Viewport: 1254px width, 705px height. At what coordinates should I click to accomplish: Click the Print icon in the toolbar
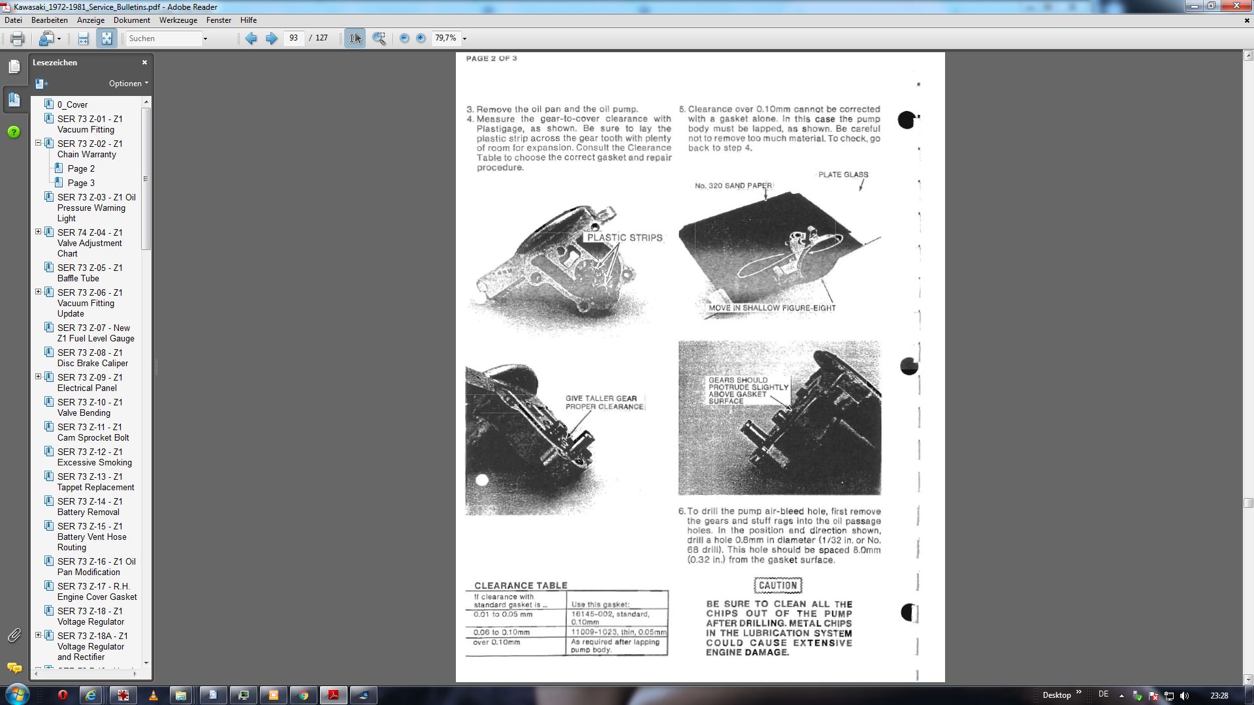[18, 39]
